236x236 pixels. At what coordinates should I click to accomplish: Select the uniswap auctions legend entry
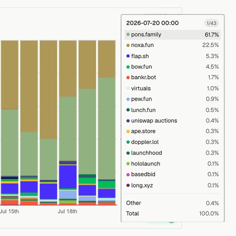point(172,121)
